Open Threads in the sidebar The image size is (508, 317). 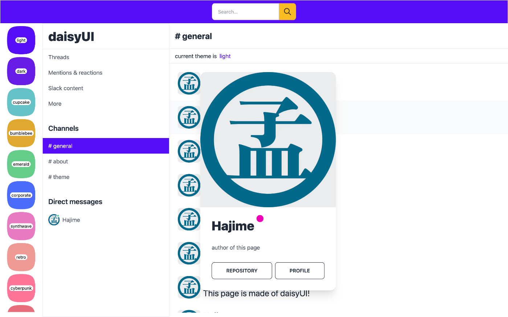(106, 57)
